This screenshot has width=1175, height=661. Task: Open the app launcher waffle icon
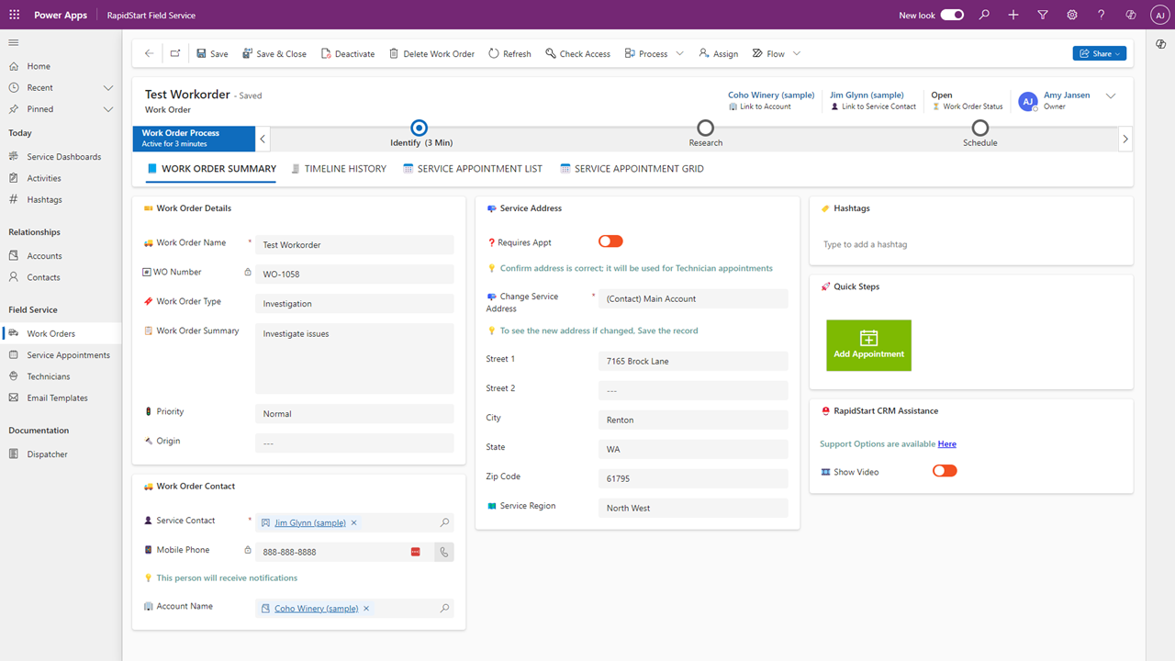pos(14,15)
